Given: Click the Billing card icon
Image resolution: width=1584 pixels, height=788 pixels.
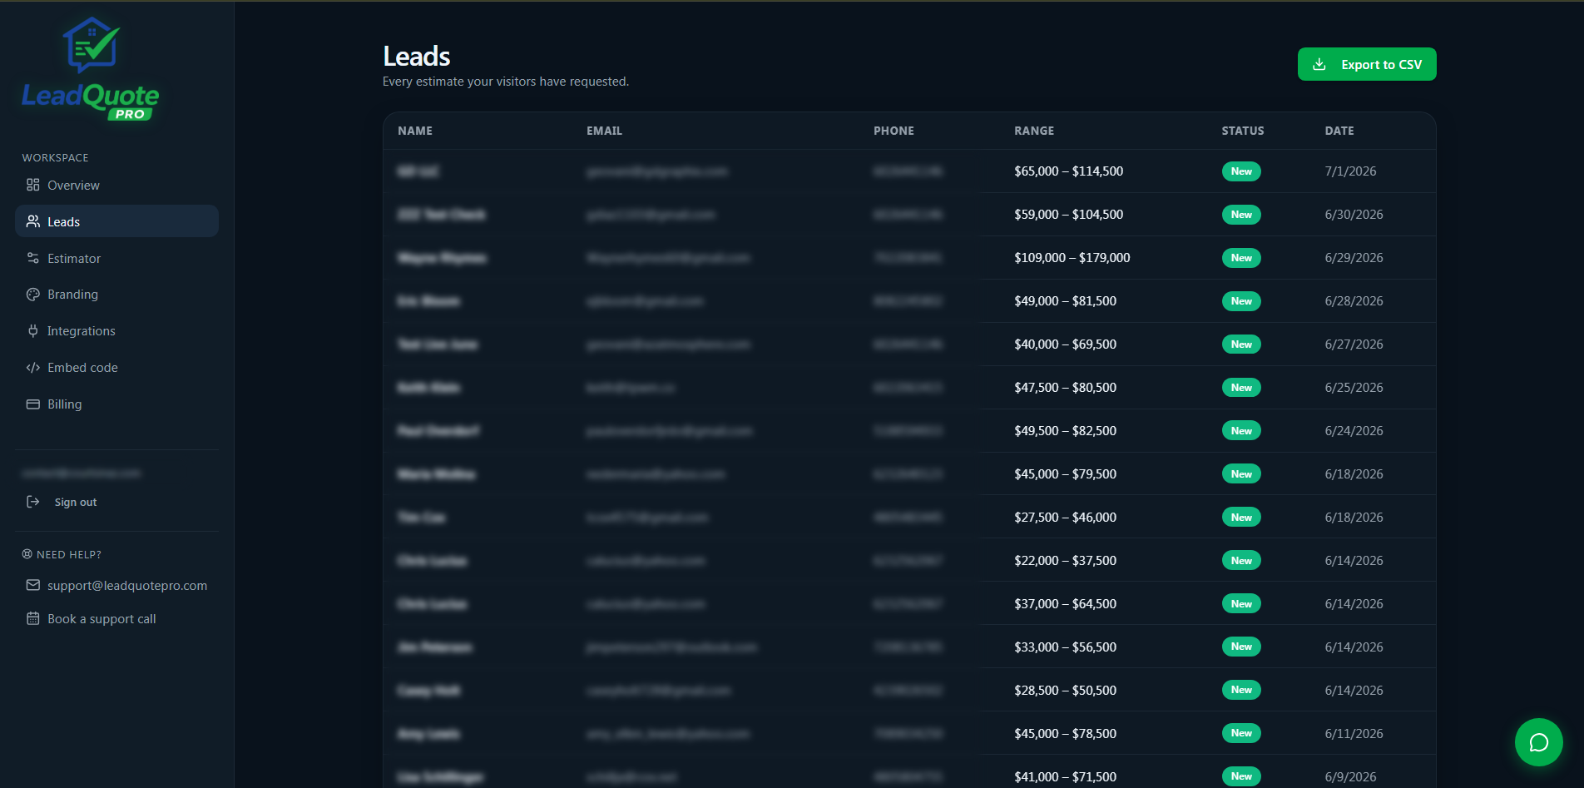Looking at the screenshot, I should coord(33,404).
